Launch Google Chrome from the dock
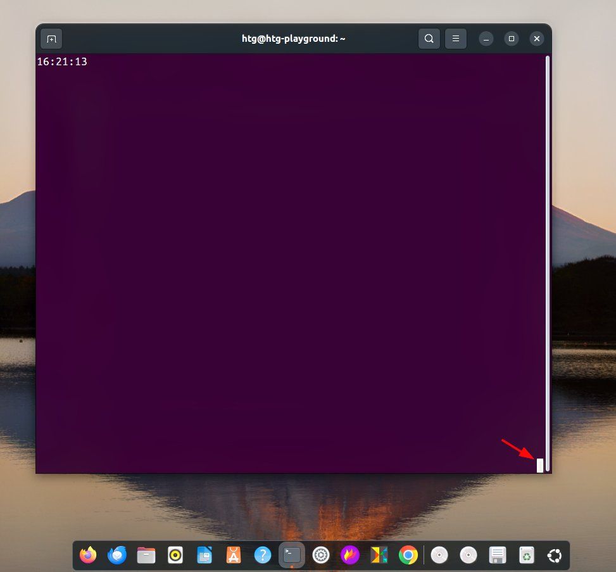The image size is (616, 572). [x=408, y=555]
